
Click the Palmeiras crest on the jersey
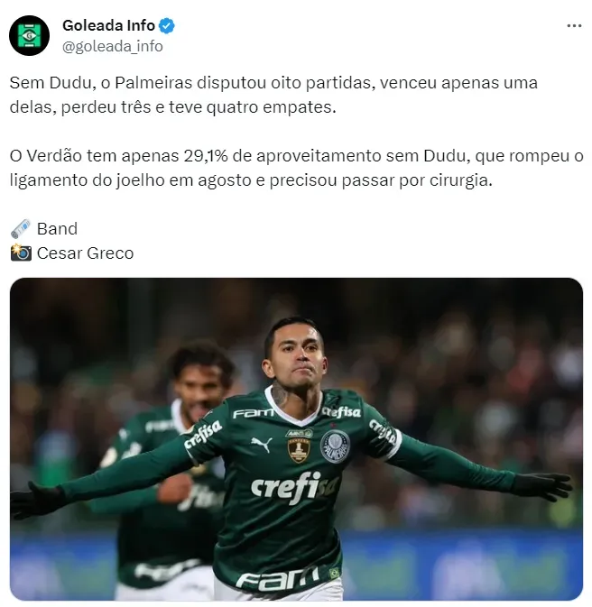335,446
